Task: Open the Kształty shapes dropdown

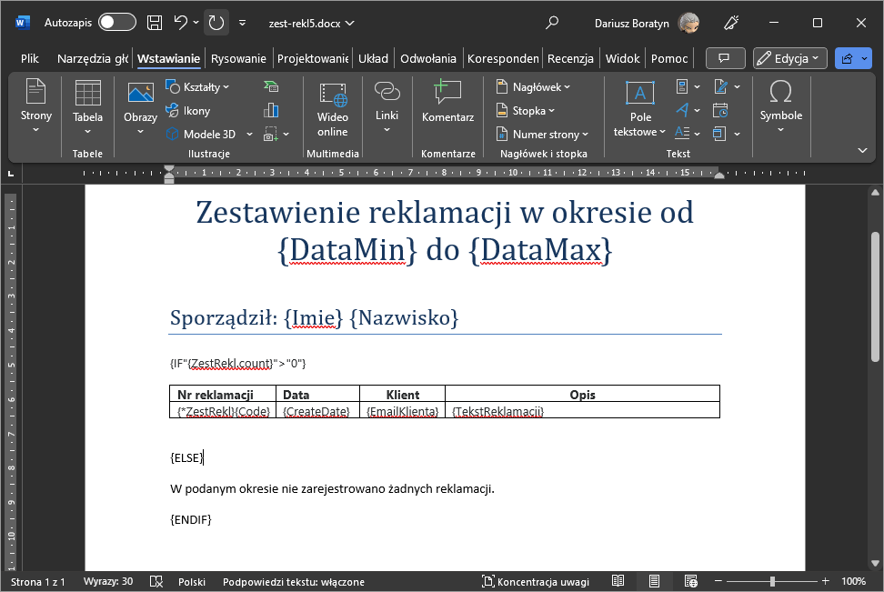Action: coord(199,86)
